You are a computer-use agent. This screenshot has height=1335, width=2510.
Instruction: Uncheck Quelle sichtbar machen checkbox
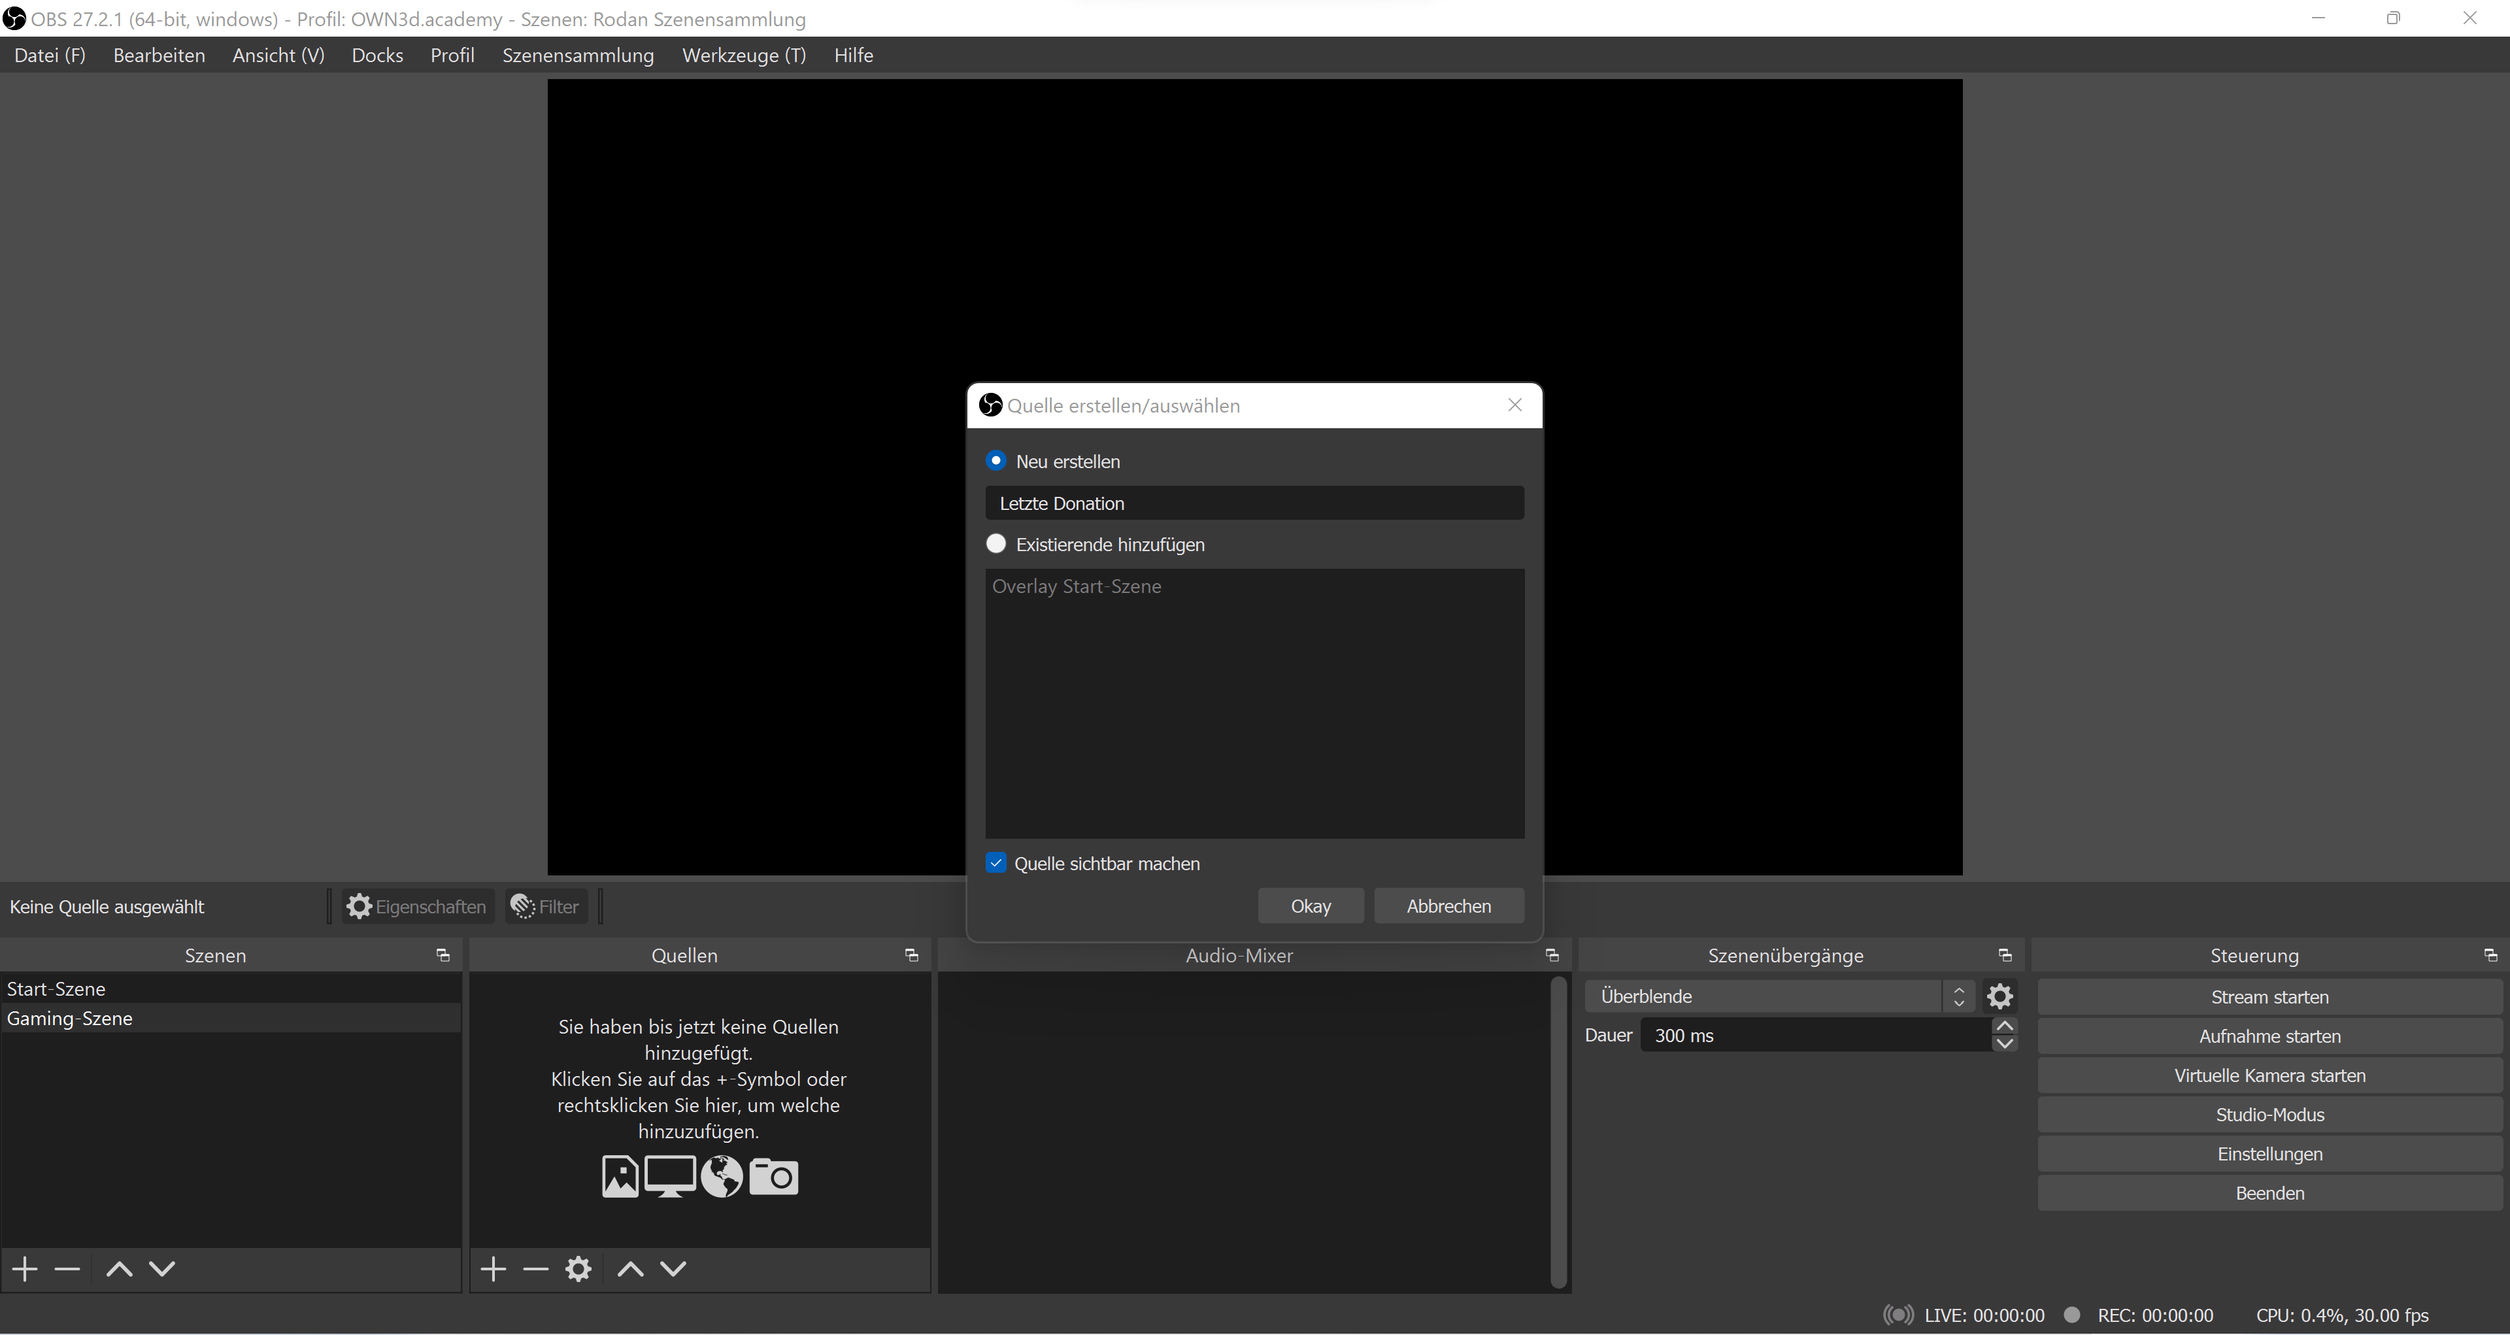point(996,864)
